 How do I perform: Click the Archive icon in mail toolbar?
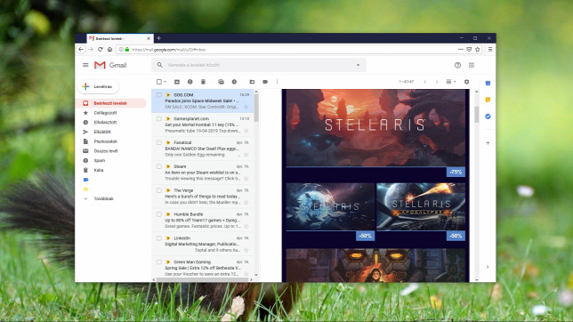(x=177, y=82)
